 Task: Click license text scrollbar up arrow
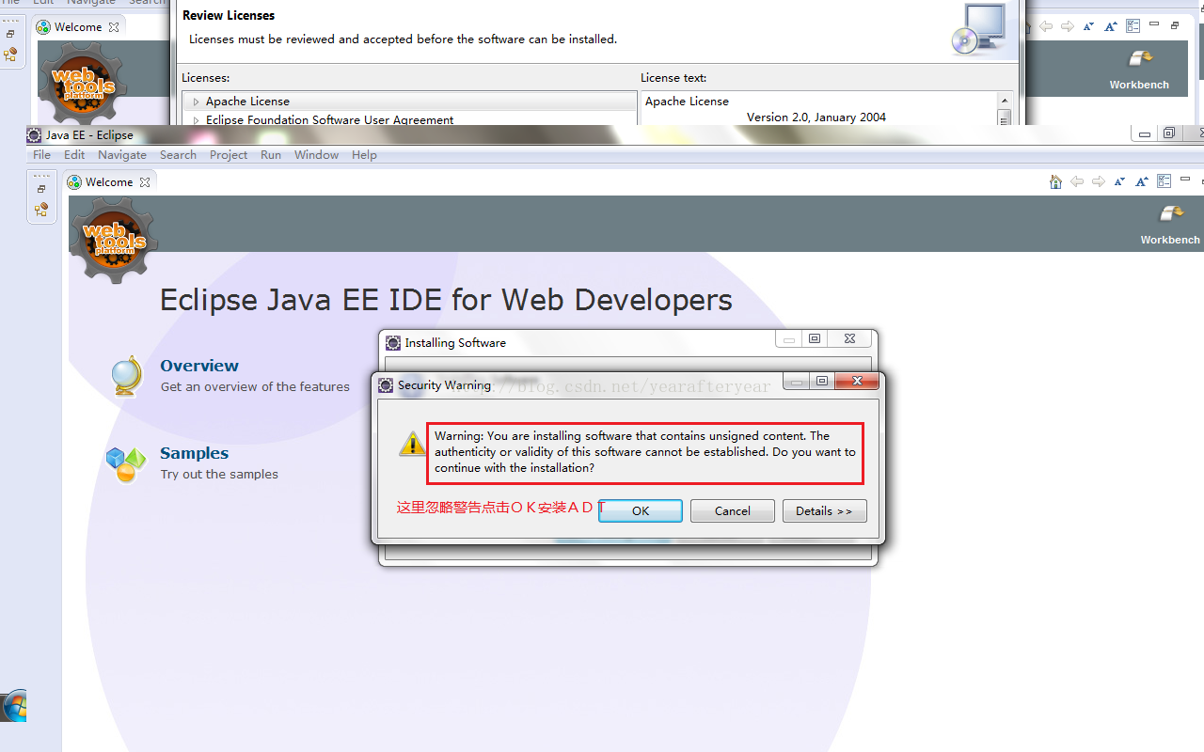point(1005,101)
